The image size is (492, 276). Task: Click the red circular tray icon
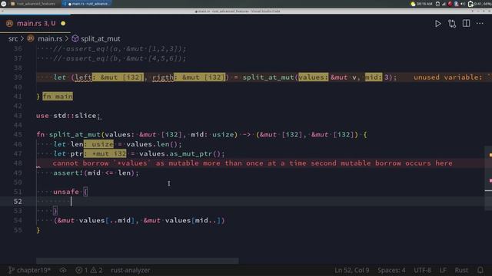pyautogui.click(x=450, y=4)
